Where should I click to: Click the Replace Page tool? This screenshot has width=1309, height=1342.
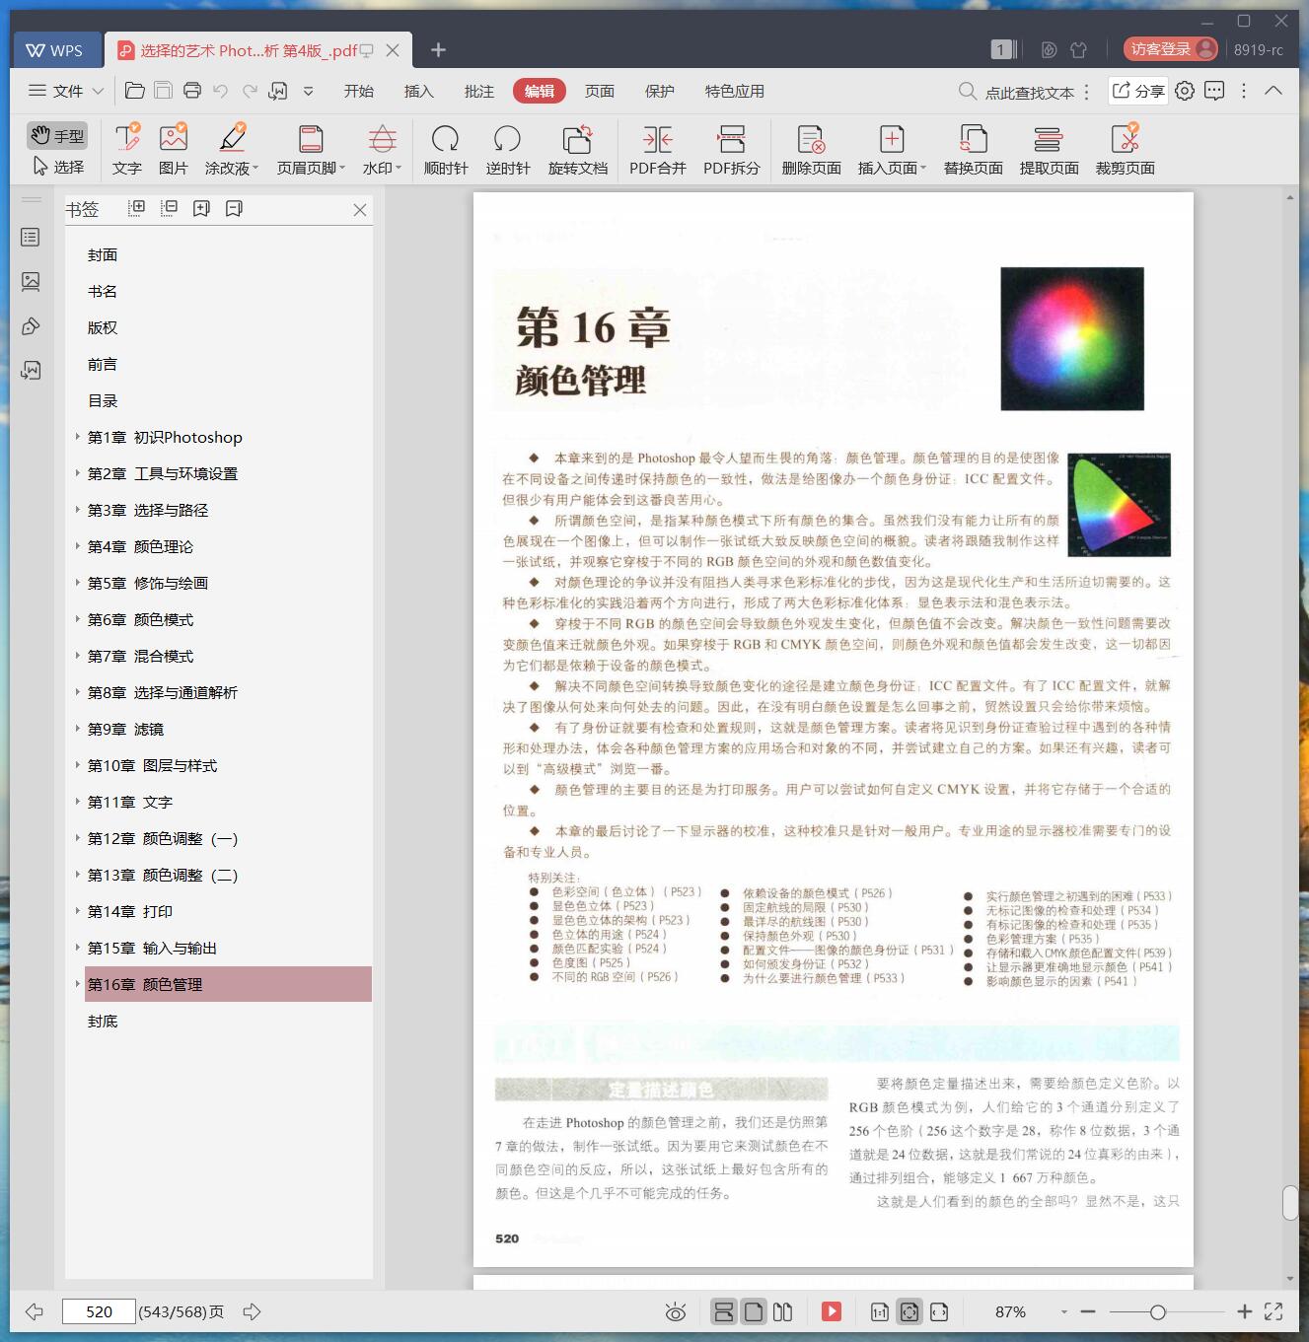coord(974,150)
